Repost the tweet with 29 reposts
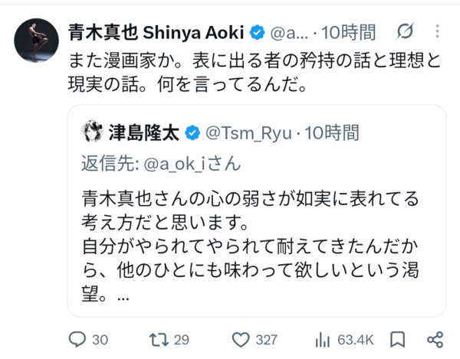Screen dimensions: 460x359 (159, 340)
